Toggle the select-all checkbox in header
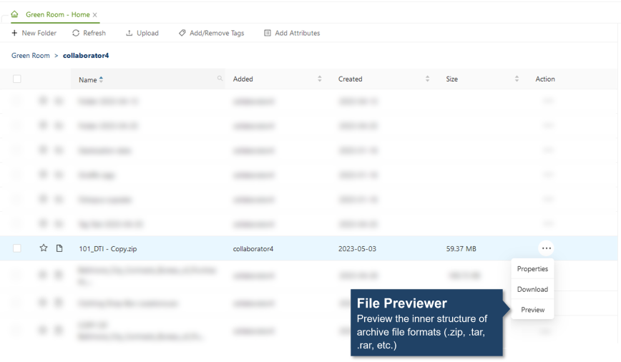Screen dimensions: 621x362 point(17,79)
